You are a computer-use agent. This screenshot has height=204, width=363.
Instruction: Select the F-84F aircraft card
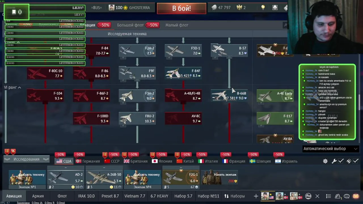click(183, 73)
